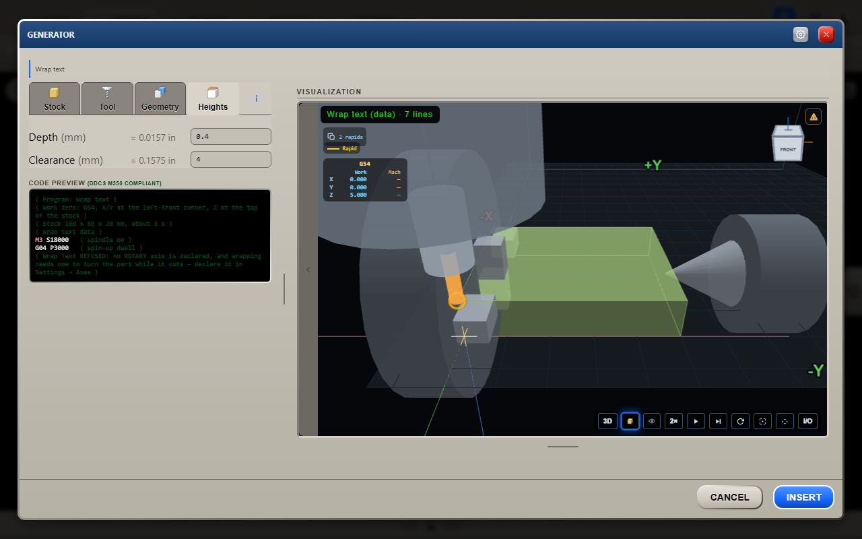The width and height of the screenshot is (862, 539).
Task: Select the Geometry tab
Action: pyautogui.click(x=160, y=98)
